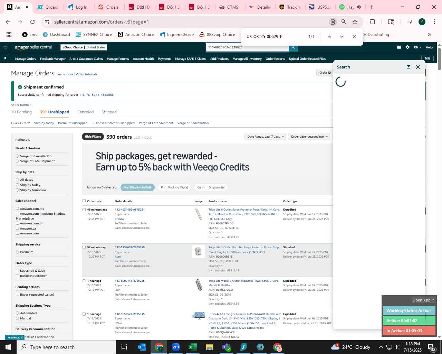This screenshot has height=354, width=442.
Task: Open Zoom from the taskbar
Action: [176, 347]
